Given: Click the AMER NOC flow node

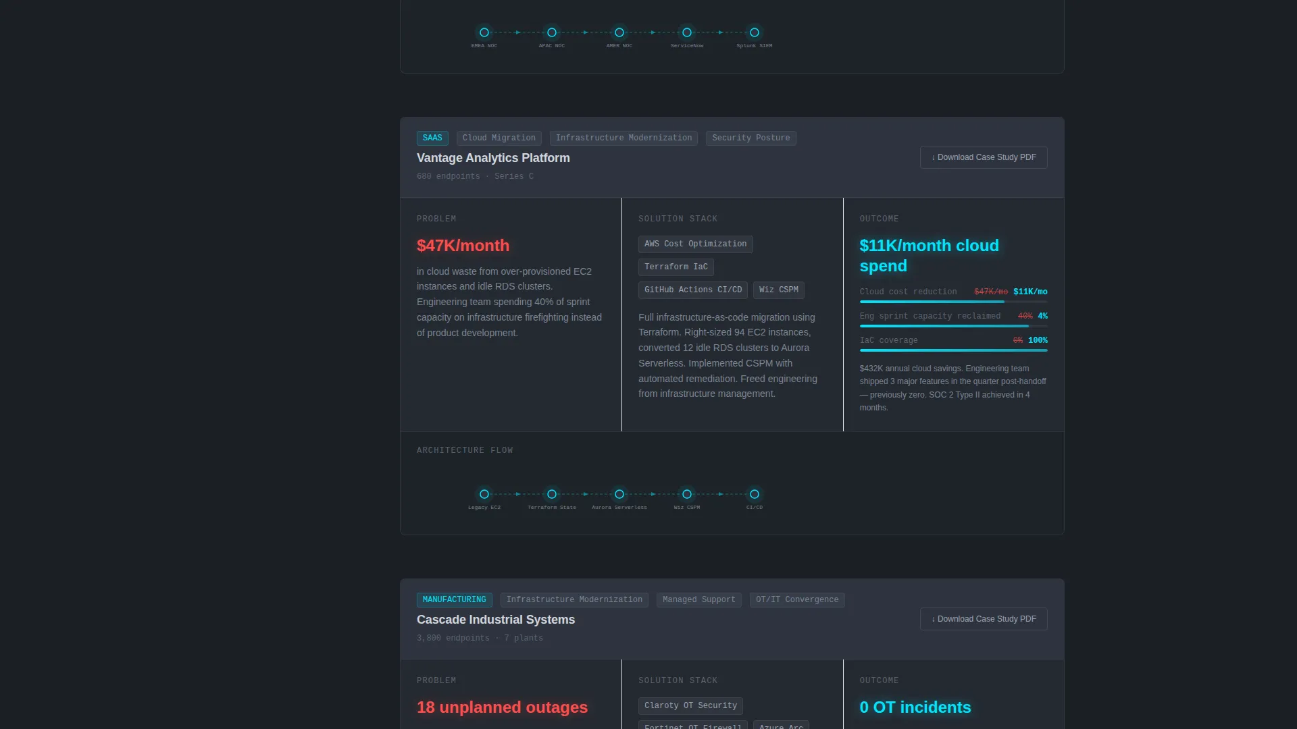Looking at the screenshot, I should pyautogui.click(x=619, y=32).
